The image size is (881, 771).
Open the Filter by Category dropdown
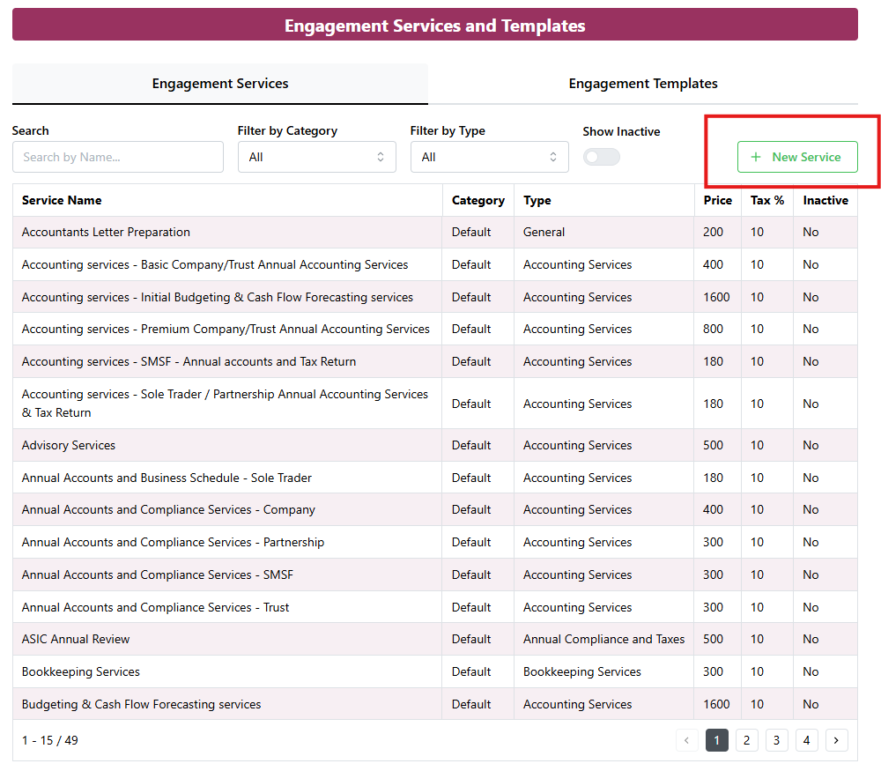(316, 157)
